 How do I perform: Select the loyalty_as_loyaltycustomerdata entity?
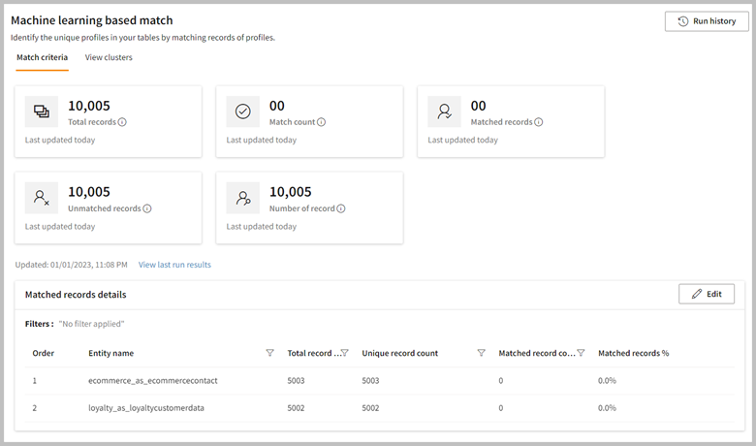pyautogui.click(x=146, y=408)
